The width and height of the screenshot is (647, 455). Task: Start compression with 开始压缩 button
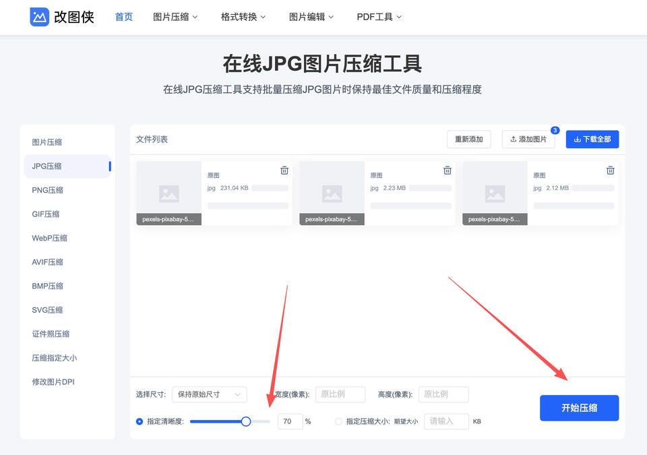tap(580, 408)
